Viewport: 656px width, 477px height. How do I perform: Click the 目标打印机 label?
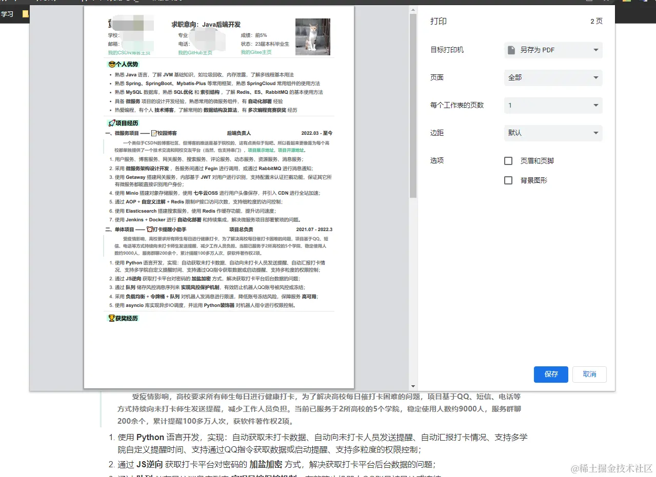tap(447, 50)
